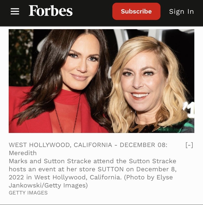Click the caption line beginning "2022 in West Hollywood"
Screen dimensions: 203x205
(91, 177)
